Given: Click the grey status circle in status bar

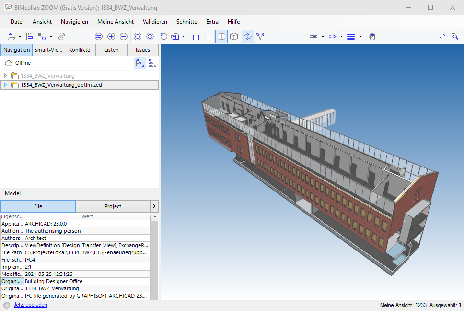Looking at the screenshot, I should (x=7, y=305).
